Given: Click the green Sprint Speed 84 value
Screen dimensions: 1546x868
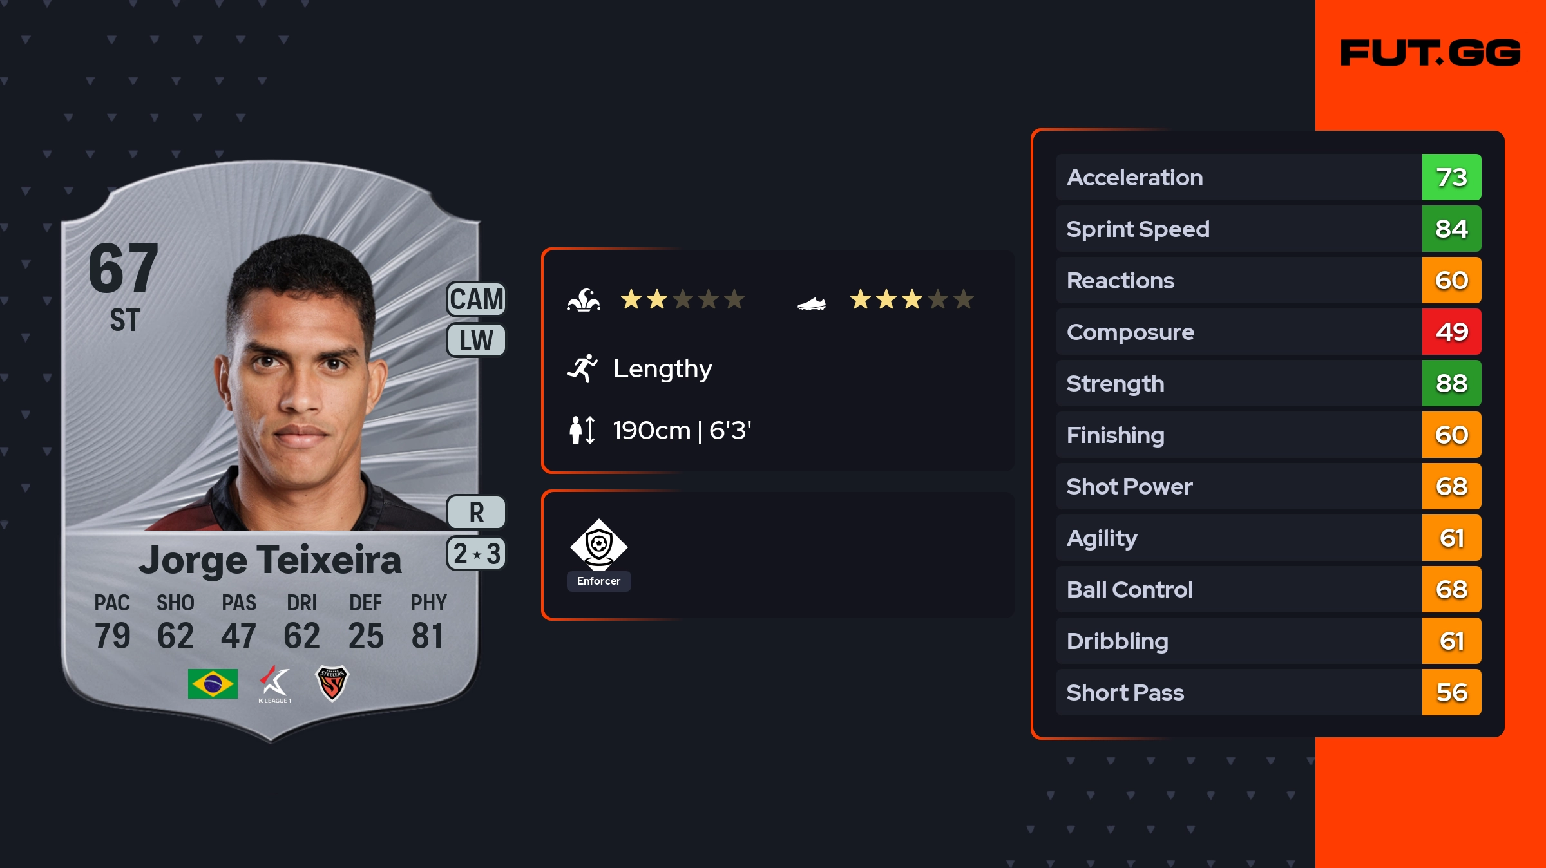Looking at the screenshot, I should pos(1451,229).
